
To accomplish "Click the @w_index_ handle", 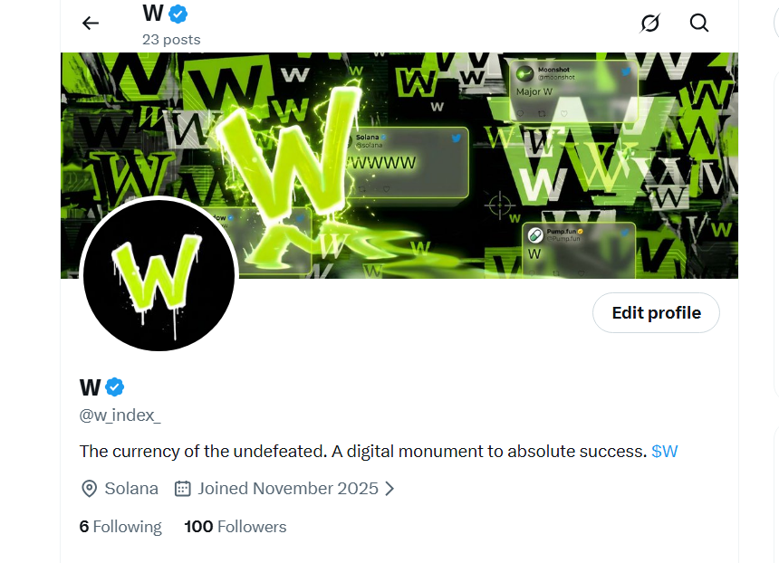I will [120, 415].
